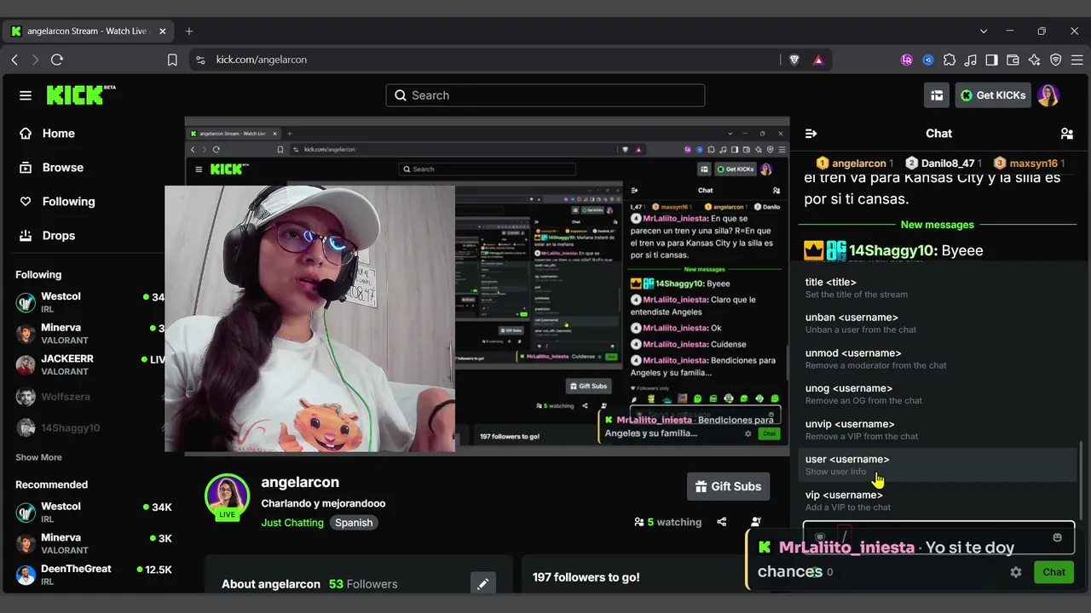This screenshot has width=1091, height=613.
Task: Click the Brave Shields lion icon
Action: click(x=794, y=60)
